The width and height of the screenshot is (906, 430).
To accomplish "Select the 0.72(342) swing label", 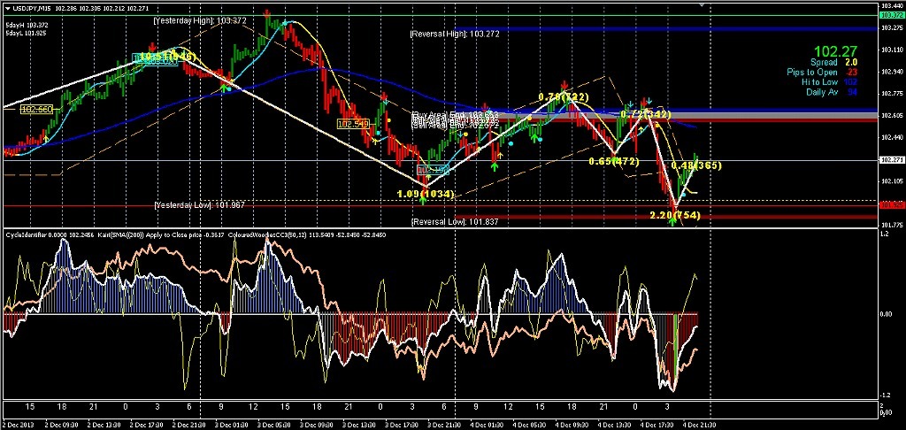I will (645, 114).
